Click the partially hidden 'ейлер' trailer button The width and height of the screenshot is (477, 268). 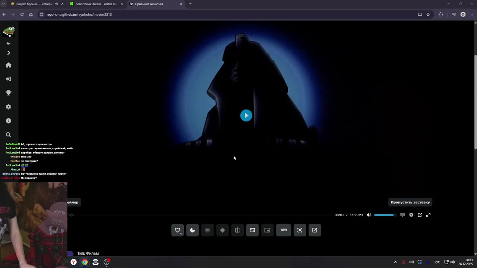pyautogui.click(x=73, y=202)
